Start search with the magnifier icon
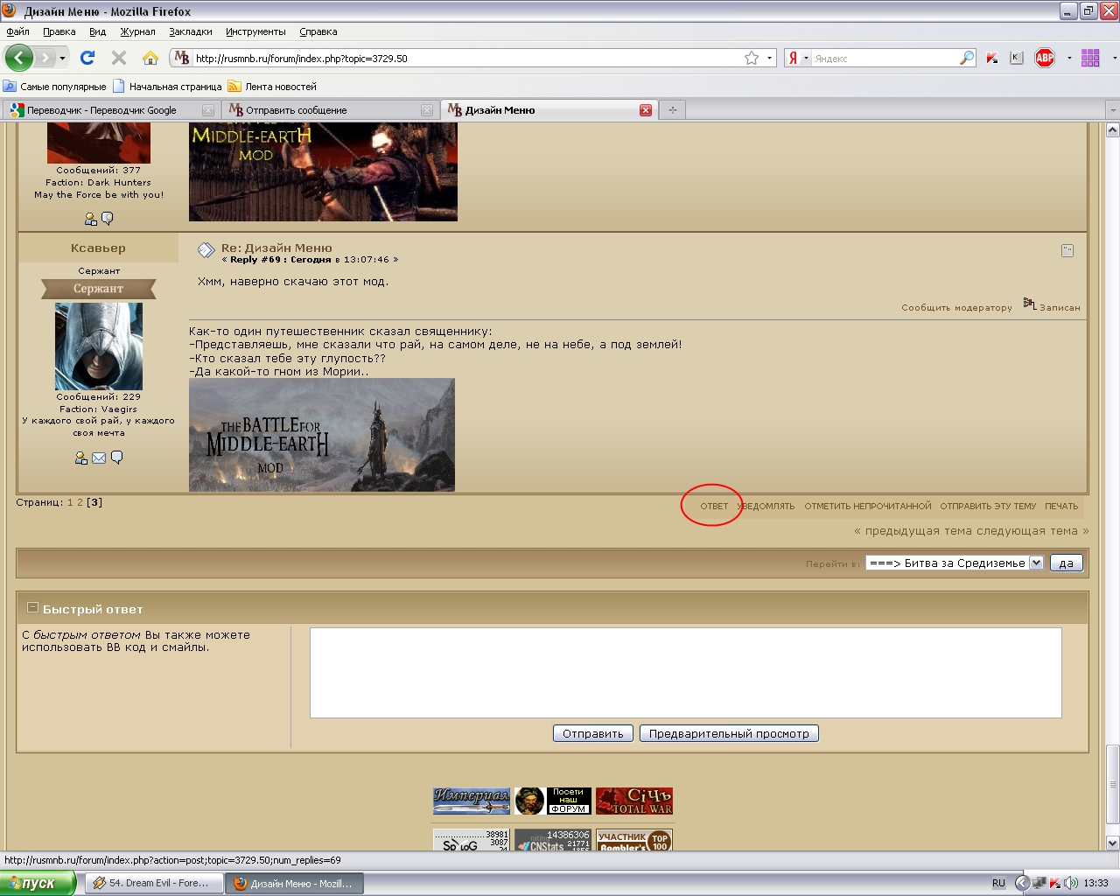Screen dimensions: 1120x896 click(x=967, y=58)
